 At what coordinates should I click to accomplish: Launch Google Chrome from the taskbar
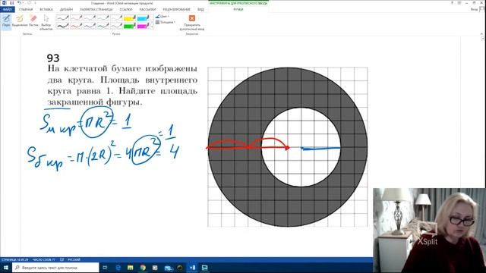tap(143, 268)
